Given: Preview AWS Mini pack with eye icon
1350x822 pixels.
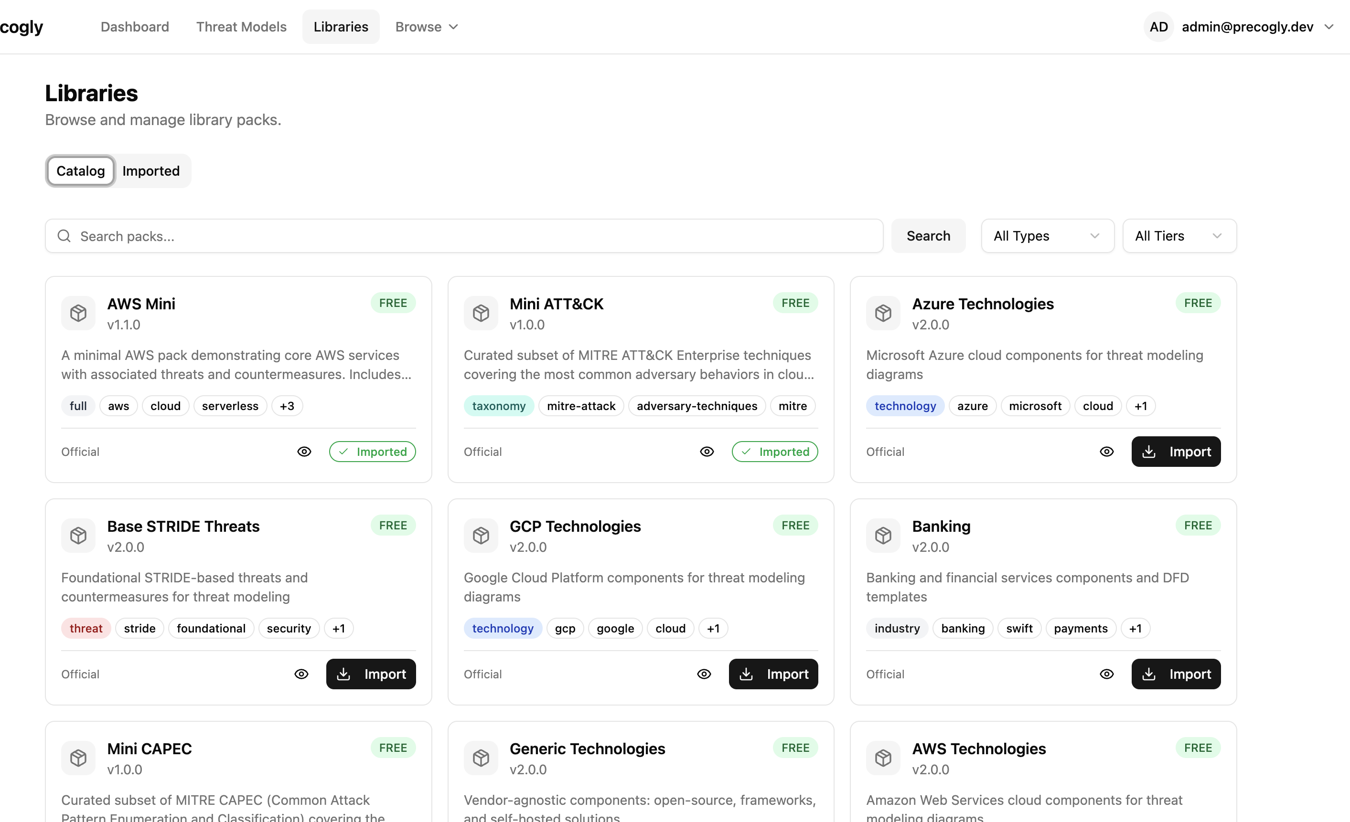Looking at the screenshot, I should click(x=304, y=452).
